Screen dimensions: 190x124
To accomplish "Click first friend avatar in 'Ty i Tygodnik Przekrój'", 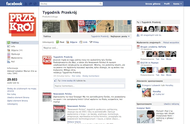I will click(140, 29).
